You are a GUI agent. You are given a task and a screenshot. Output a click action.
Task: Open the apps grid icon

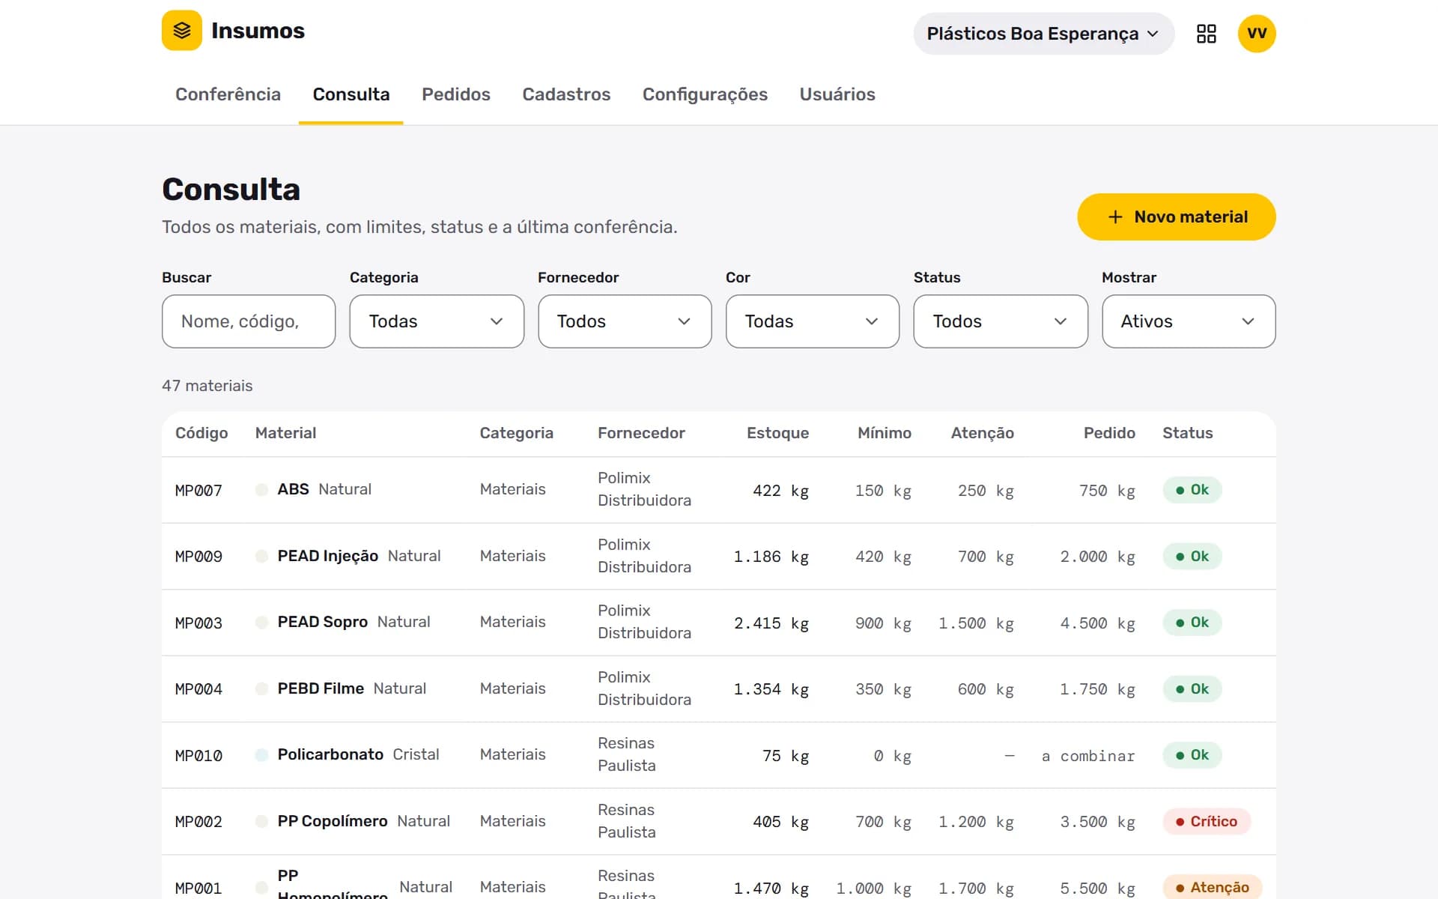tap(1206, 34)
